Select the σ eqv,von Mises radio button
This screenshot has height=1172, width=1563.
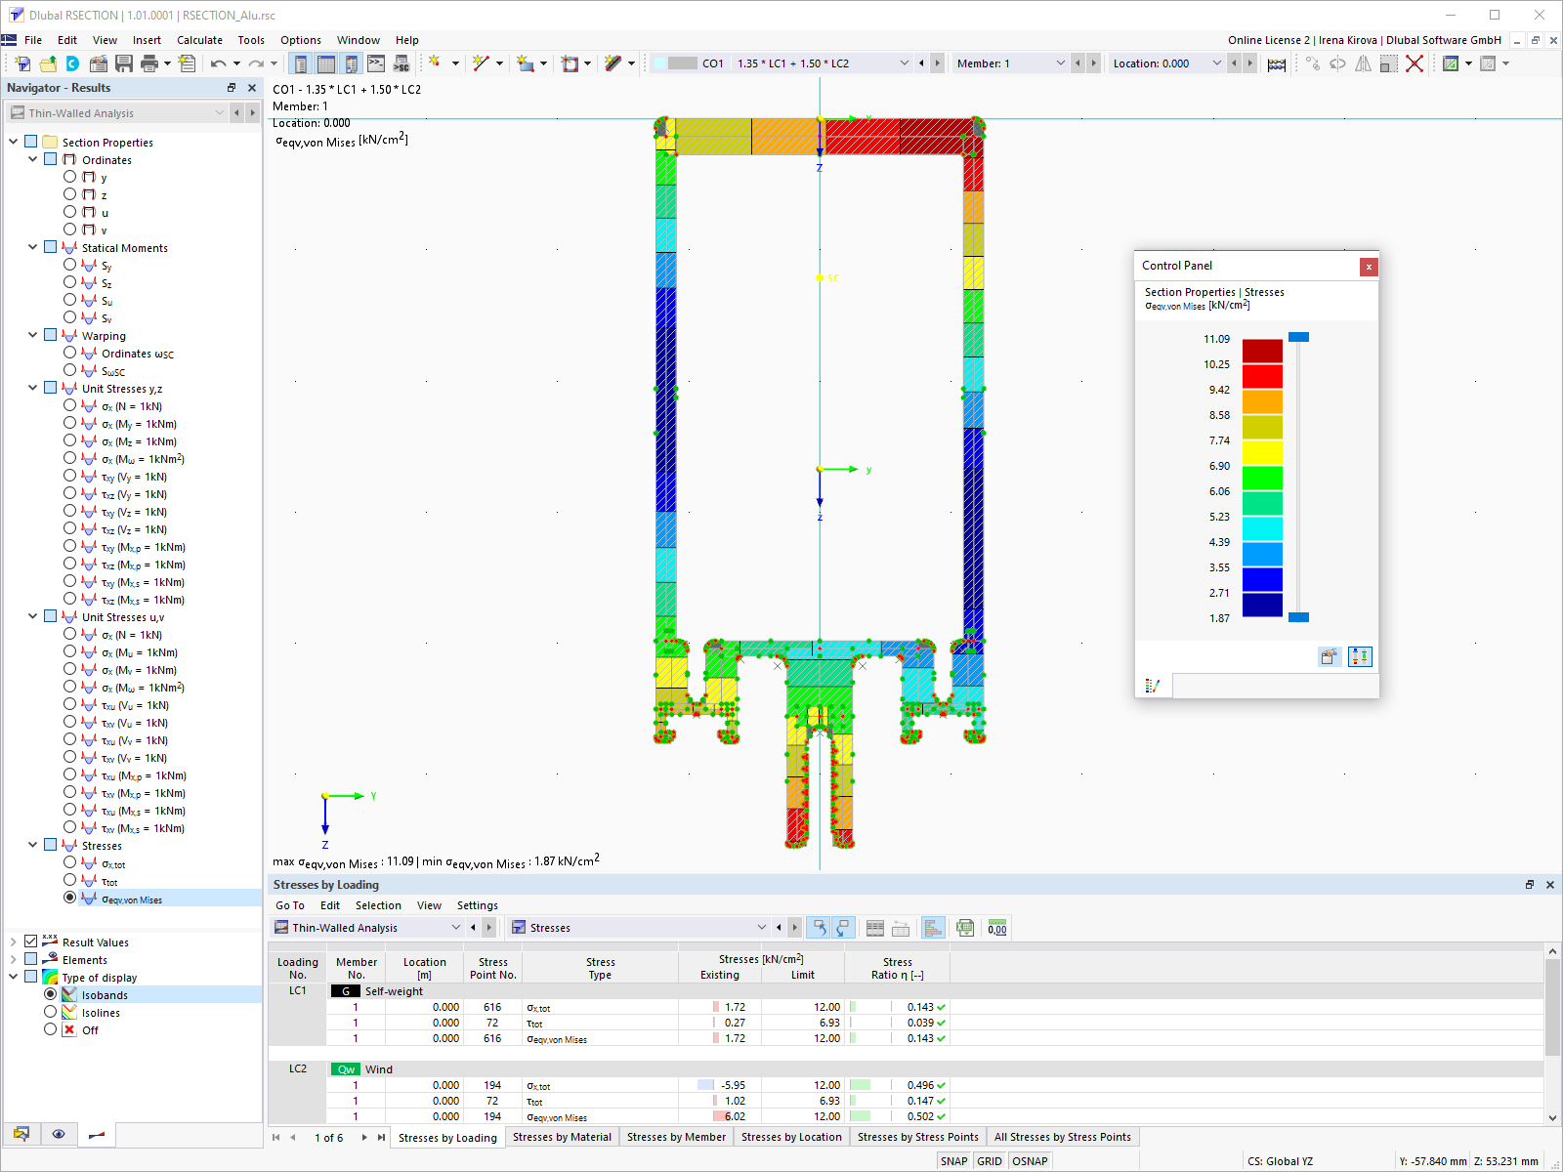pyautogui.click(x=69, y=898)
